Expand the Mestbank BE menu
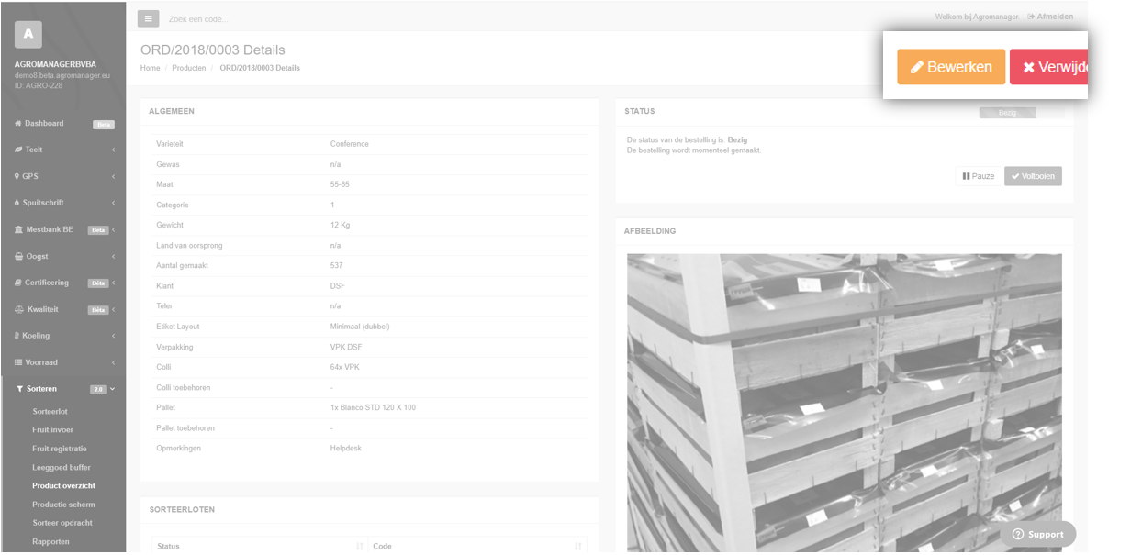This screenshot has height=555, width=1131. (63, 229)
